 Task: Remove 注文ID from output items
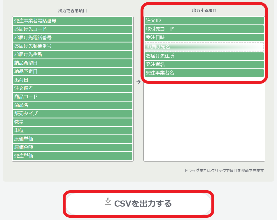click(x=204, y=21)
